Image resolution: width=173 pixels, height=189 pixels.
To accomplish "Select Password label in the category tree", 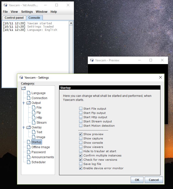I will tap(39, 152).
